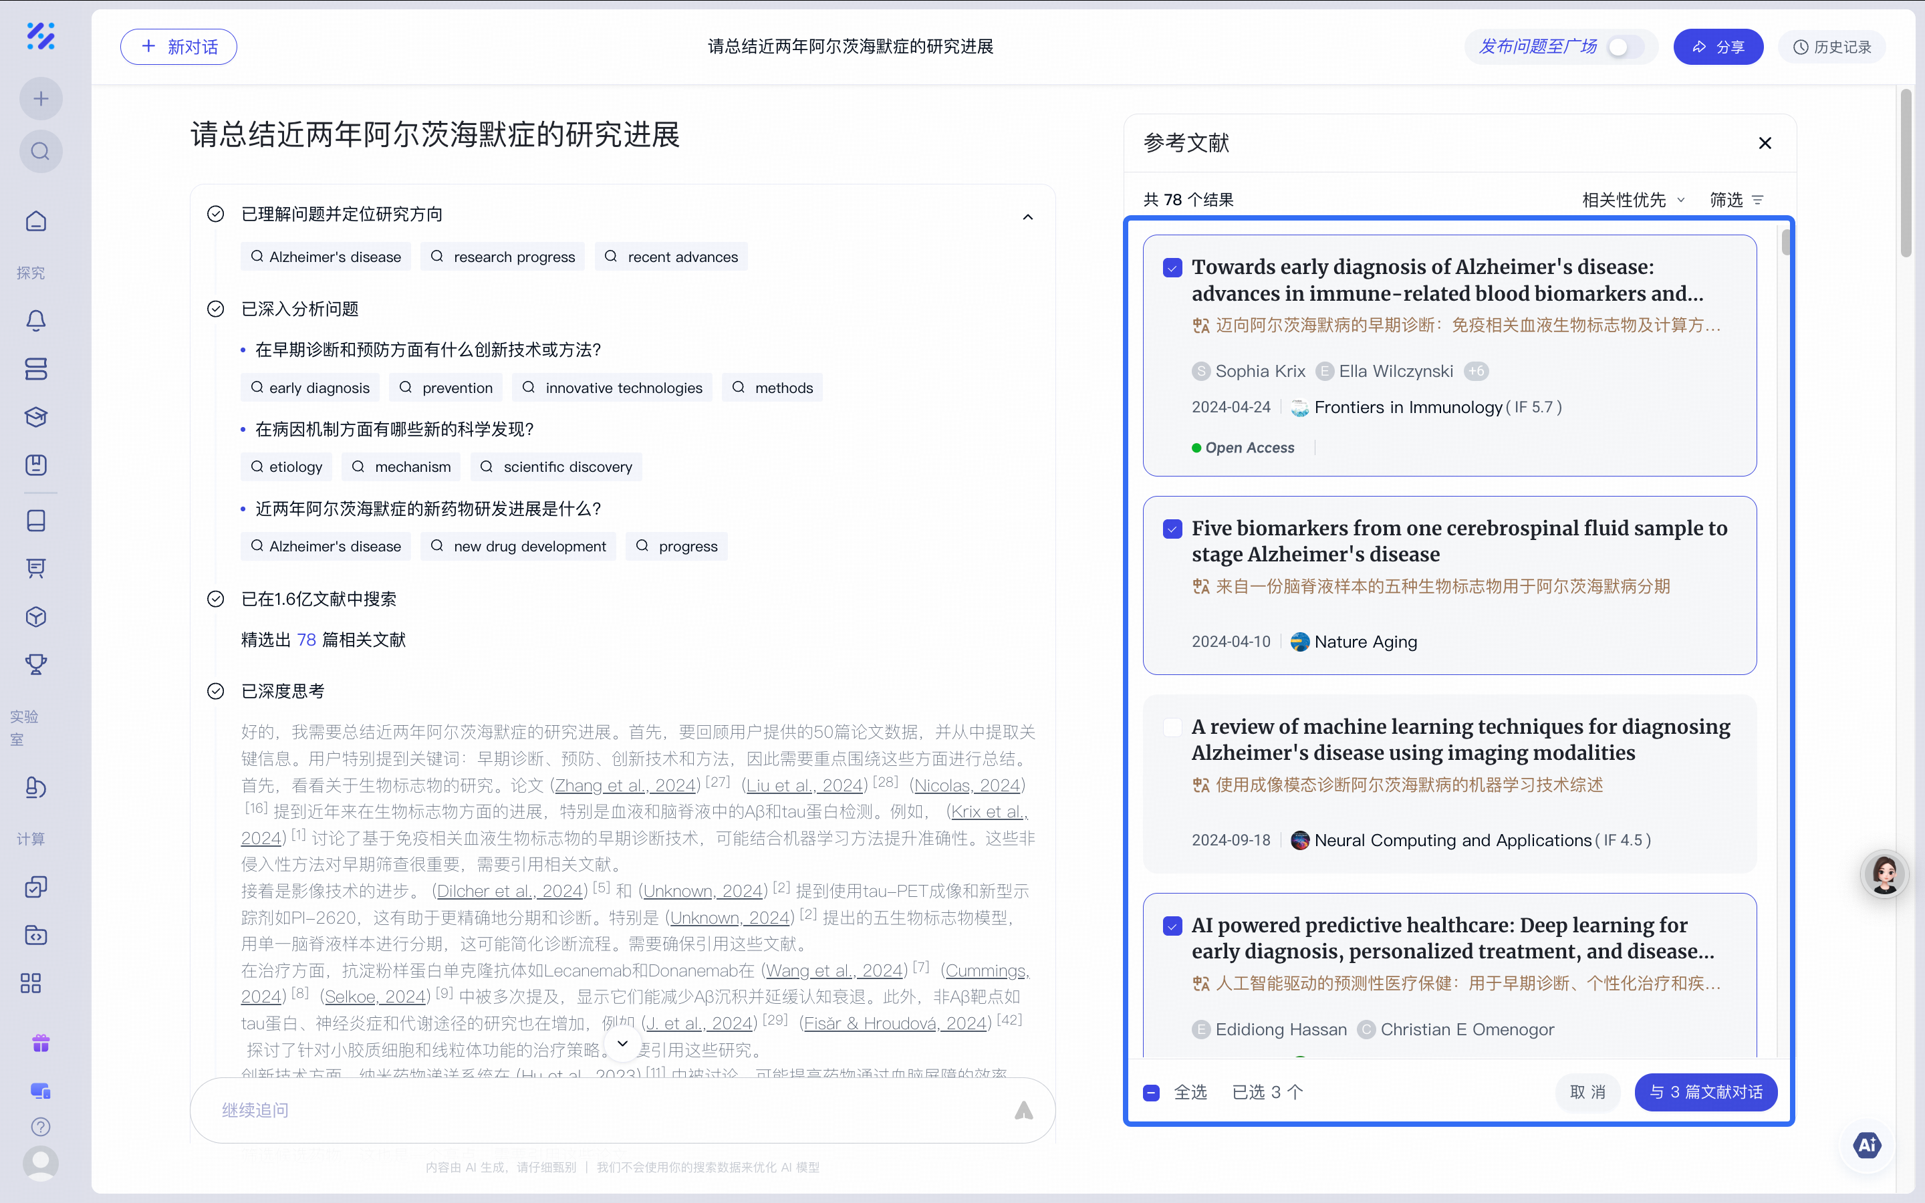Start a 新对话
The width and height of the screenshot is (1925, 1203).
pyautogui.click(x=179, y=47)
